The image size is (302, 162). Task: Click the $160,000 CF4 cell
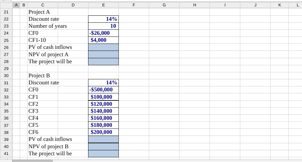(103, 118)
